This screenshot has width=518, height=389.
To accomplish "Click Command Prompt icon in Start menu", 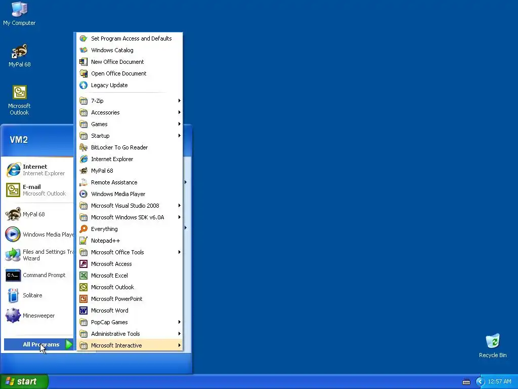I will click(13, 275).
